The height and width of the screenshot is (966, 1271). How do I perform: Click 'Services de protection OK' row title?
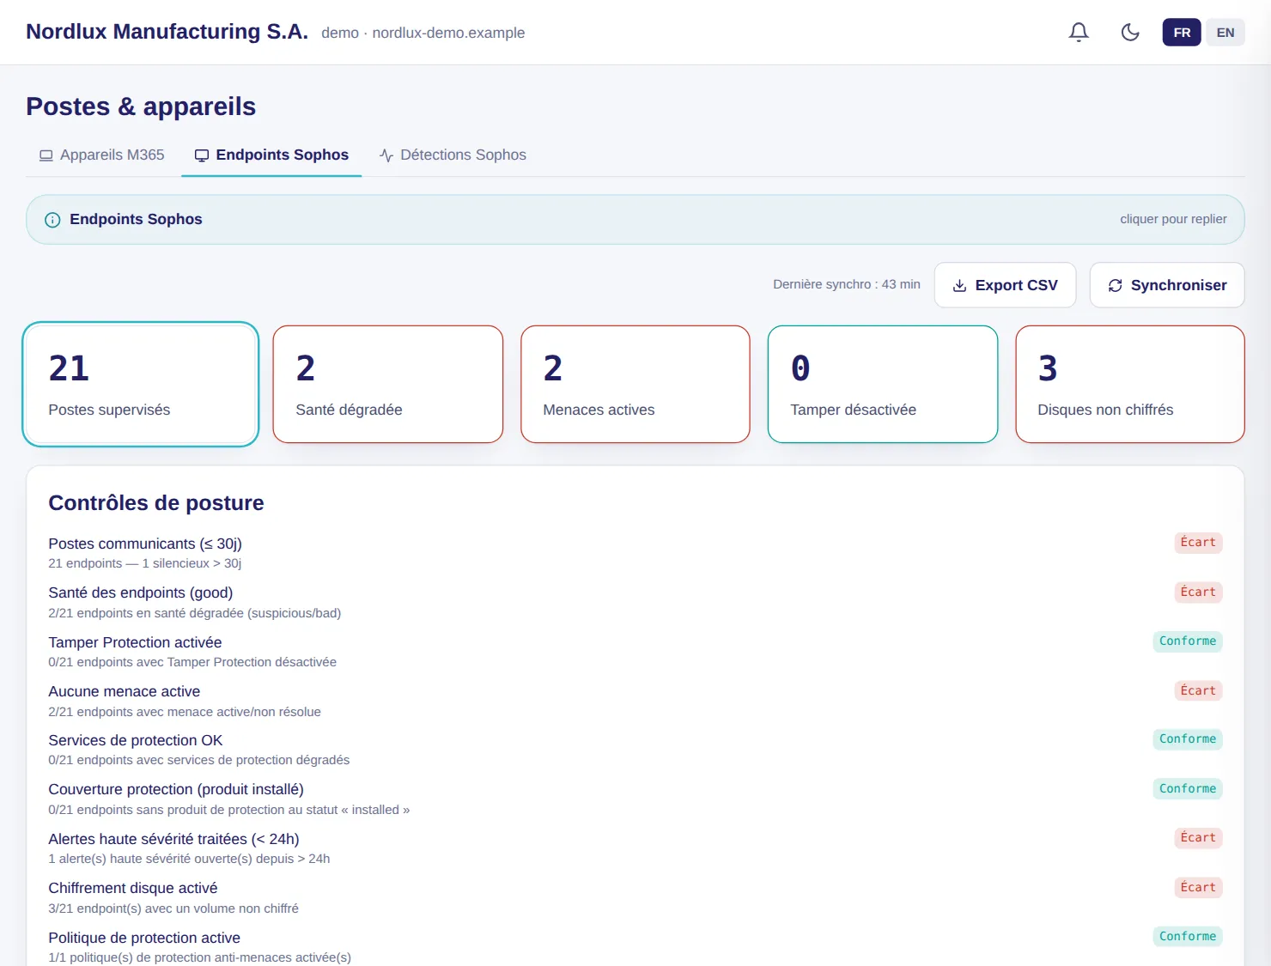[136, 740]
